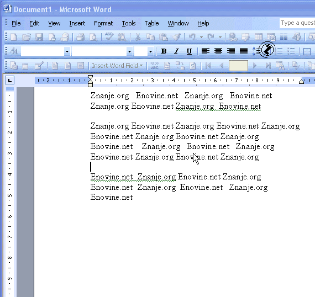Click the Go to Record number field
The height and width of the screenshot is (297, 315).
(x=238, y=66)
